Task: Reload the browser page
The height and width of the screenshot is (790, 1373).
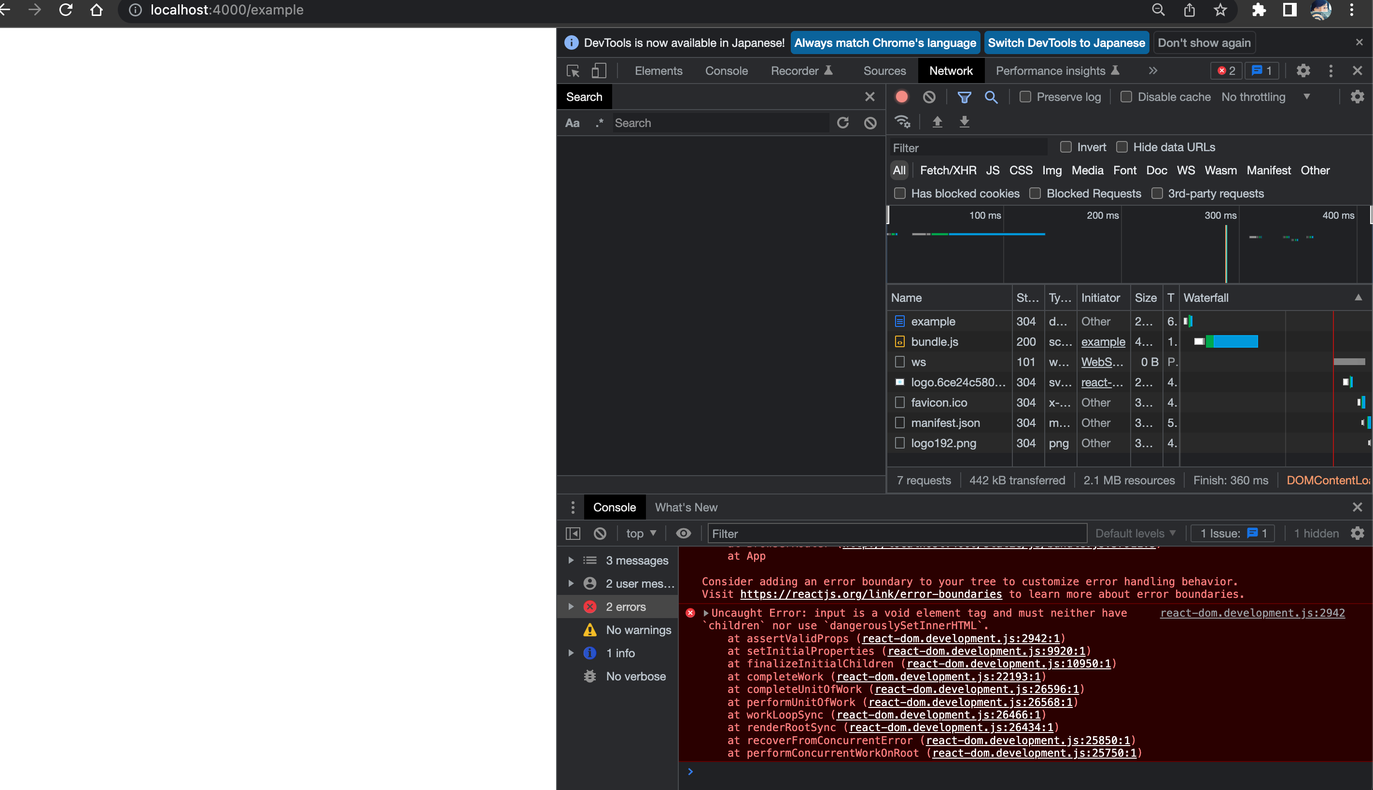Action: 66,10
